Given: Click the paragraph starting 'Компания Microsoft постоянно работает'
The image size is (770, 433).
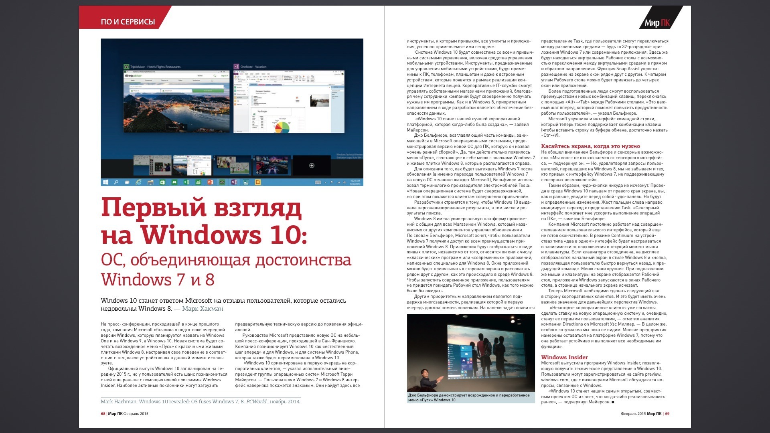Looking at the screenshot, I should pyautogui.click(x=604, y=255).
